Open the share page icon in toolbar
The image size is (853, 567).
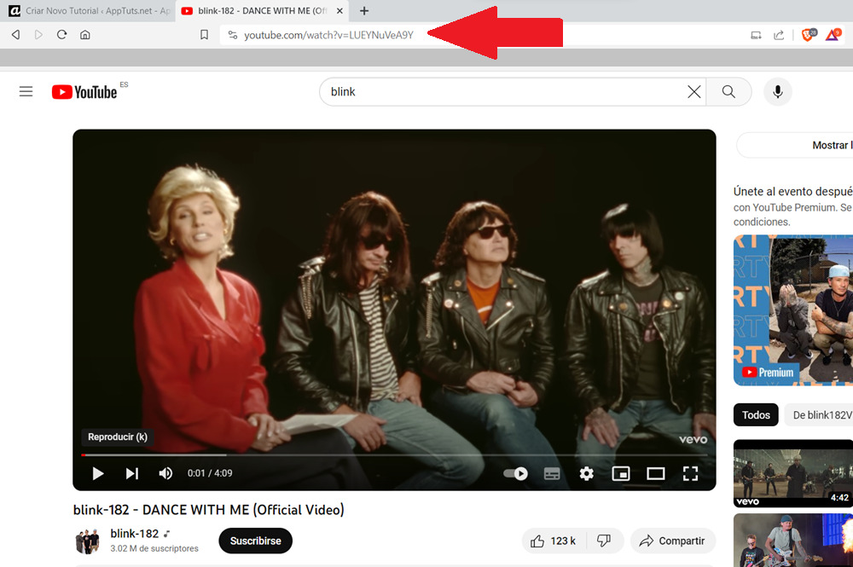tap(779, 35)
